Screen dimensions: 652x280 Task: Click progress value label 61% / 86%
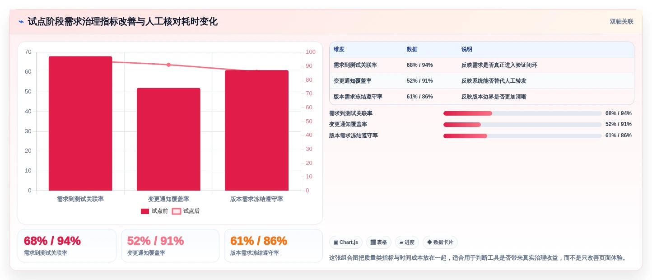click(619, 135)
